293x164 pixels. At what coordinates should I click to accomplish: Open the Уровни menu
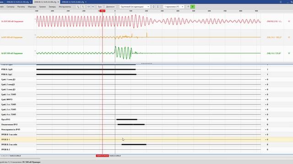43,7
